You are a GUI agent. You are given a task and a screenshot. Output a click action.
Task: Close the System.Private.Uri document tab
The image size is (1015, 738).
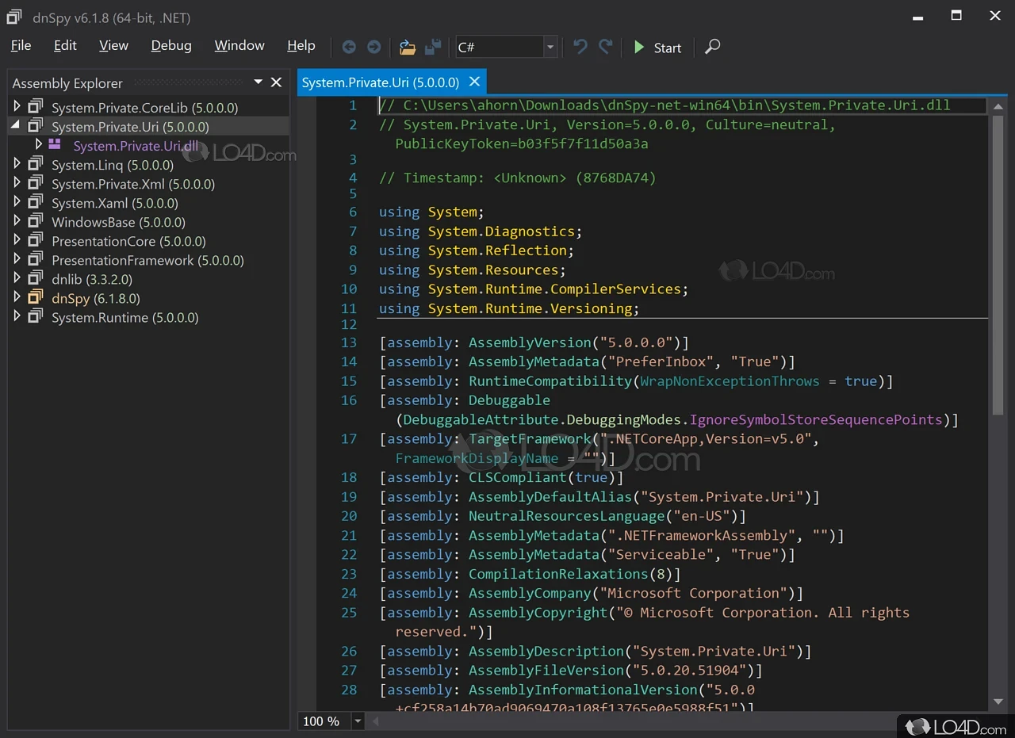[x=475, y=82]
